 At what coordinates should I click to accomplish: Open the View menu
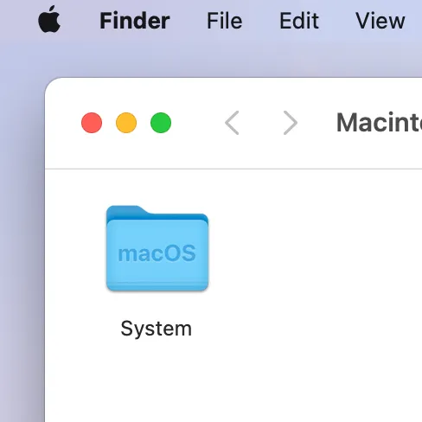click(380, 21)
